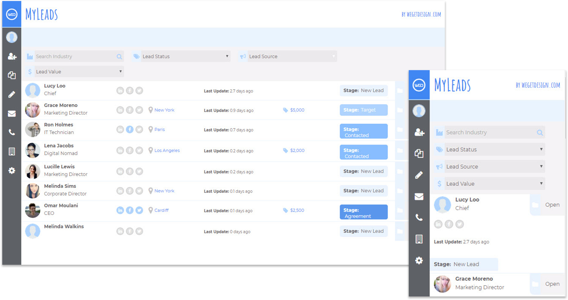The height and width of the screenshot is (300, 568).
Task: Click the search magnifier in desktop Search Industry field
Action: tap(119, 57)
